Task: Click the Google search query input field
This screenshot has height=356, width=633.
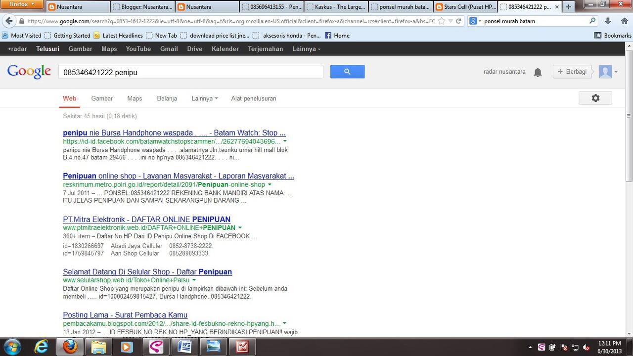Action: [x=191, y=72]
